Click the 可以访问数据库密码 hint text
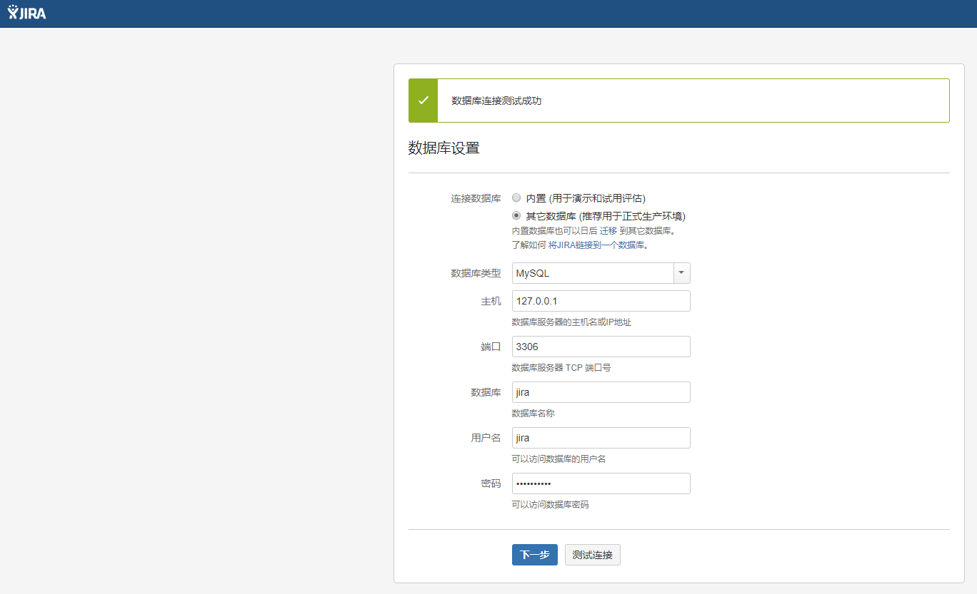 550,505
